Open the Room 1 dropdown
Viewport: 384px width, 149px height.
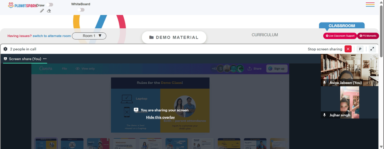click(89, 36)
